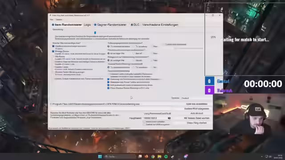Viewport: 285px width, 160px height.
Task: Adjust the Gewichtung slider handle
Action: click(x=95, y=32)
